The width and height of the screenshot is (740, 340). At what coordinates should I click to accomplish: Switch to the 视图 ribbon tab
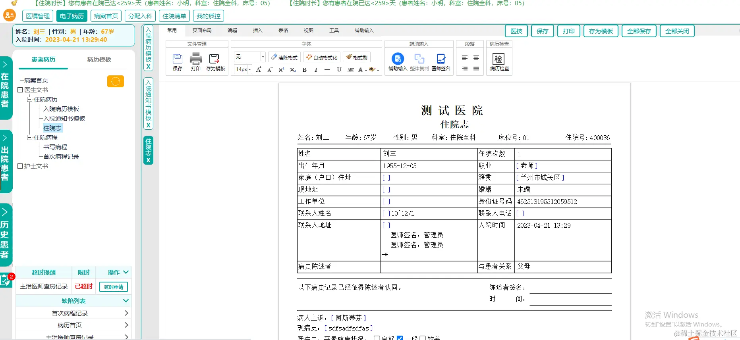pyautogui.click(x=309, y=30)
